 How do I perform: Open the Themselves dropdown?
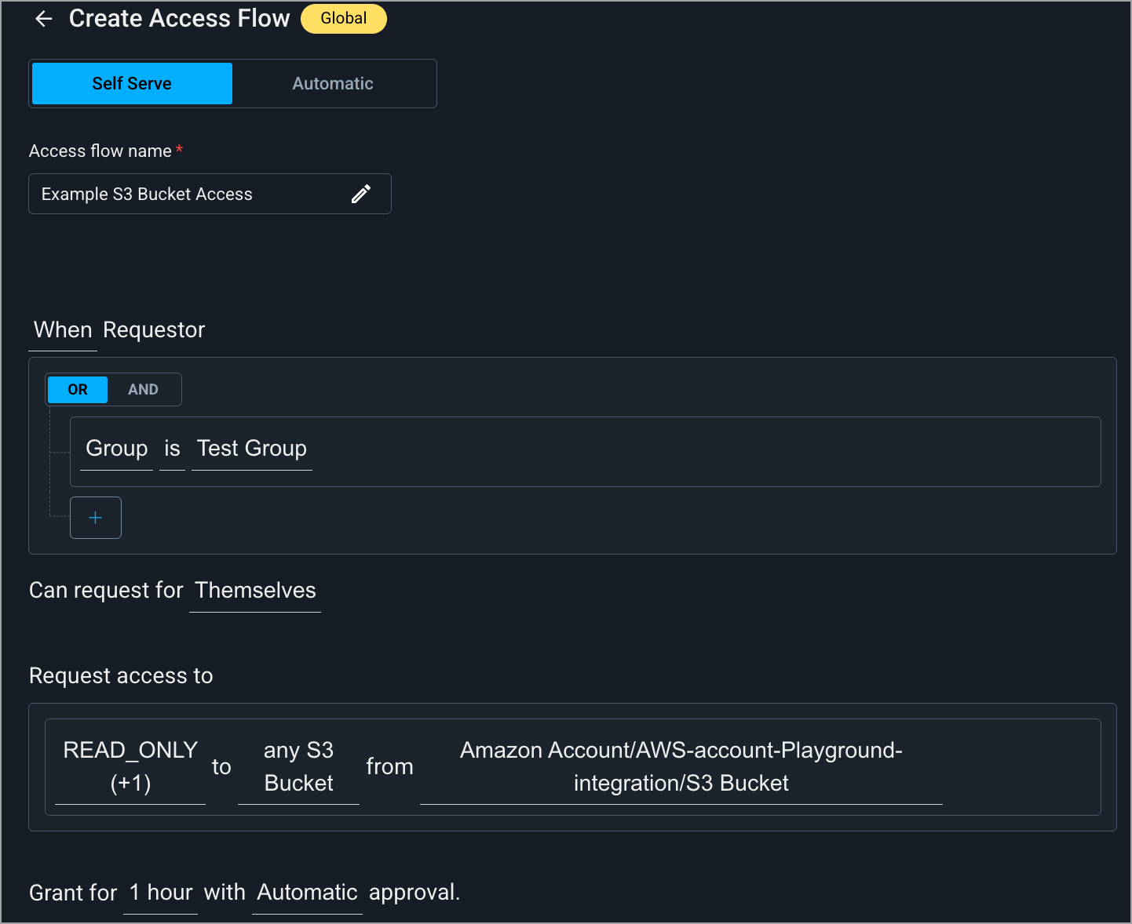click(x=255, y=591)
